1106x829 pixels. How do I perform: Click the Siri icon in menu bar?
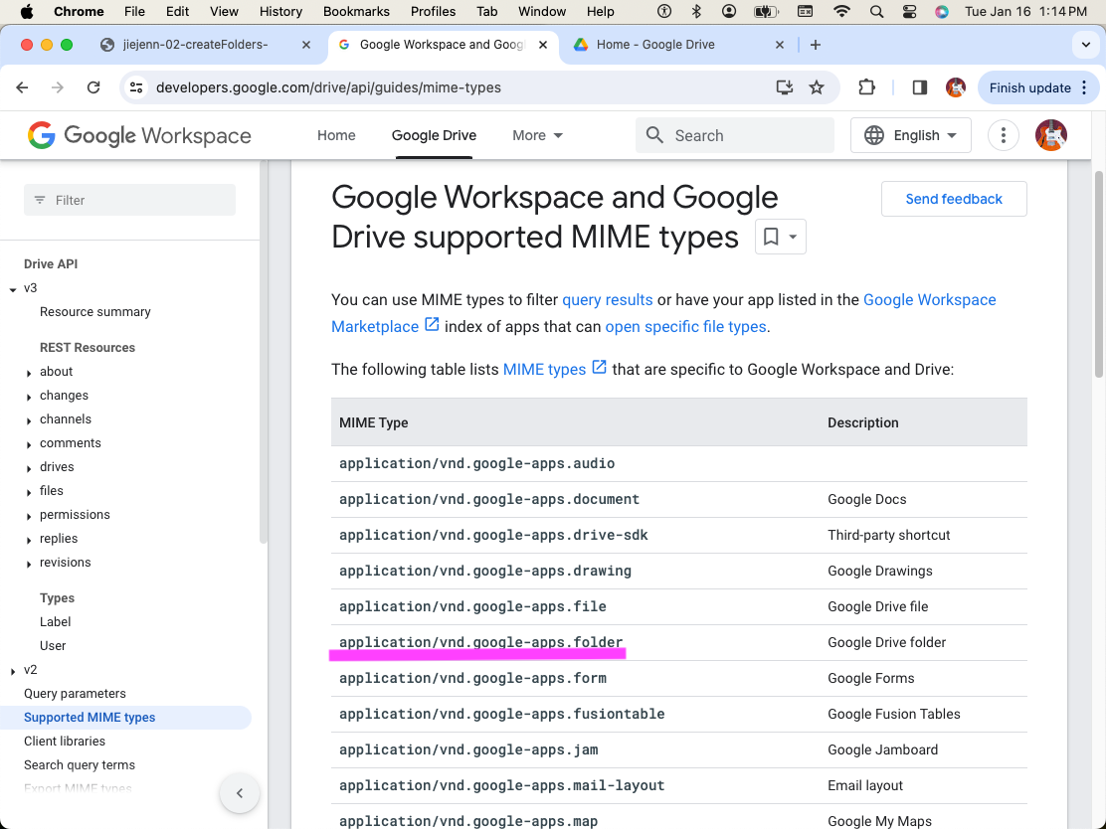(x=942, y=11)
